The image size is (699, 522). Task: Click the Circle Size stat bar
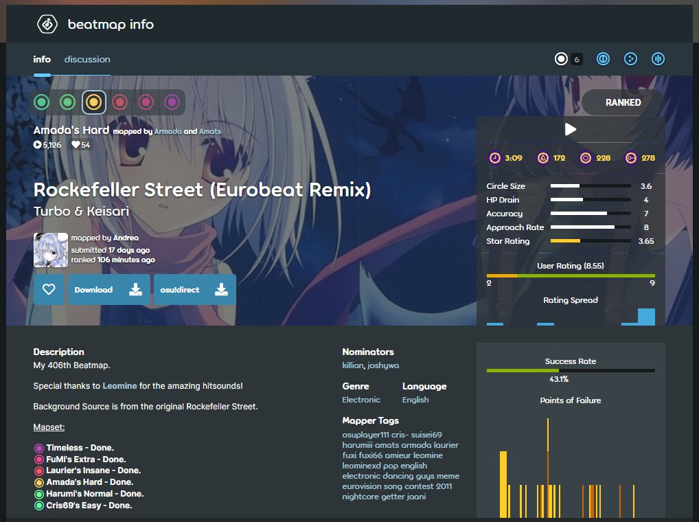591,186
